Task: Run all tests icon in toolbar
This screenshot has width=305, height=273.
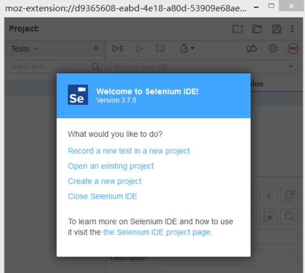Action: 118,48
